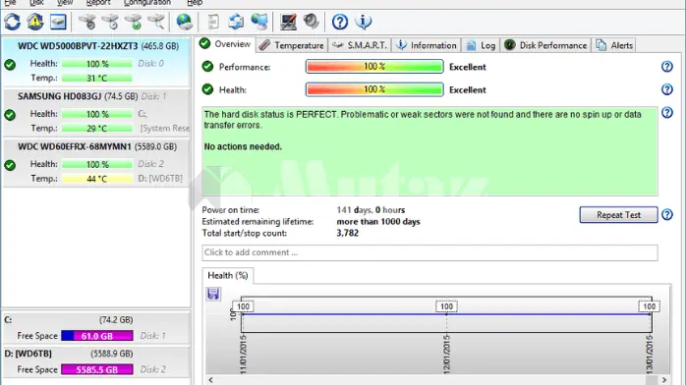This screenshot has height=385, width=686.
Task: Open the Help menu
Action: coord(195,3)
